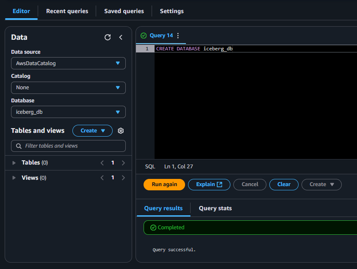
Task: Click the Completed status banner text
Action: pos(171,228)
